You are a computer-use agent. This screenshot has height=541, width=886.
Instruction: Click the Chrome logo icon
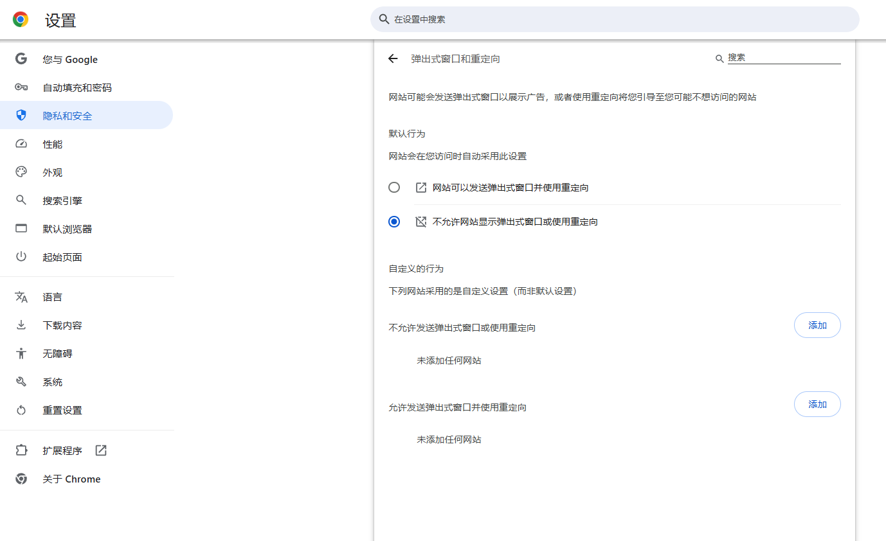click(x=21, y=19)
